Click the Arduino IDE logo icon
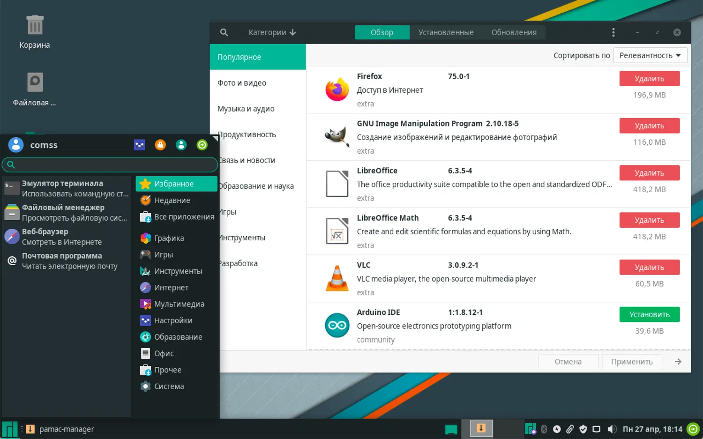Image resolution: width=703 pixels, height=439 pixels. point(337,326)
